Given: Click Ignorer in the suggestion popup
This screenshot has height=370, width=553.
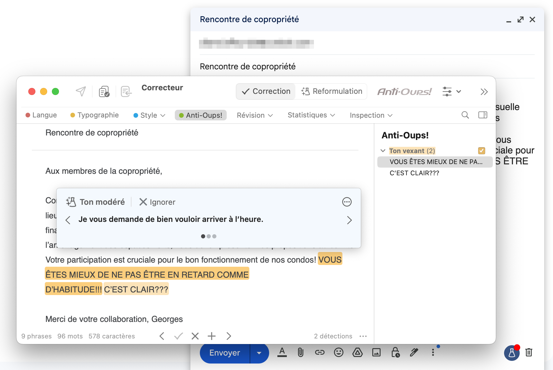Looking at the screenshot, I should pos(157,202).
